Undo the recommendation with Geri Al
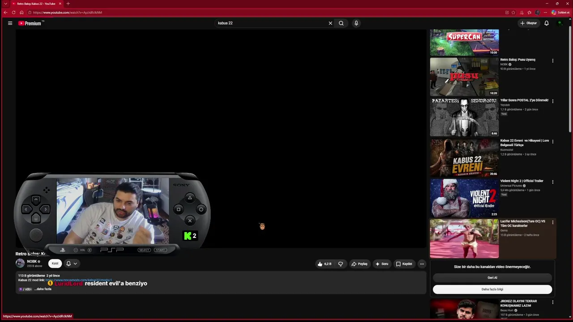This screenshot has width=573, height=322. (492, 278)
